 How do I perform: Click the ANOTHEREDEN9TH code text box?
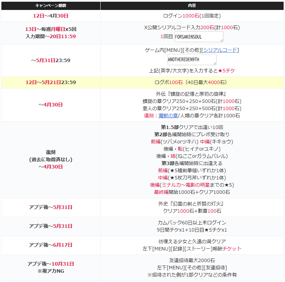click(x=192, y=59)
